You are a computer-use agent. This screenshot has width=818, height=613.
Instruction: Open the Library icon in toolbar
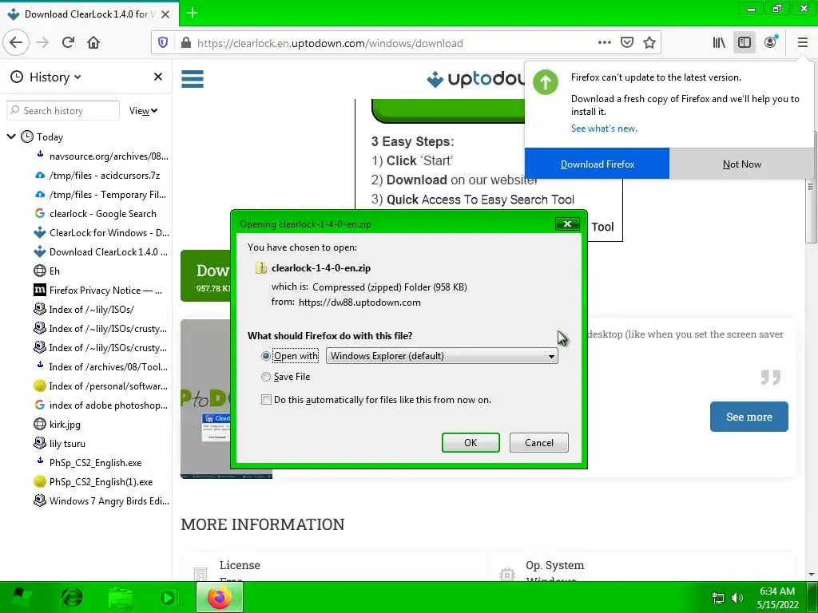coord(719,43)
